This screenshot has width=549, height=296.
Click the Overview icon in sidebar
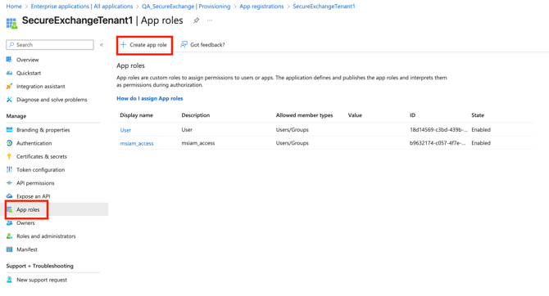[9, 60]
